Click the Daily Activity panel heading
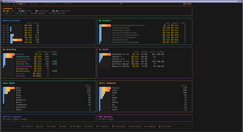The height and width of the screenshot is (132, 243). point(11,21)
